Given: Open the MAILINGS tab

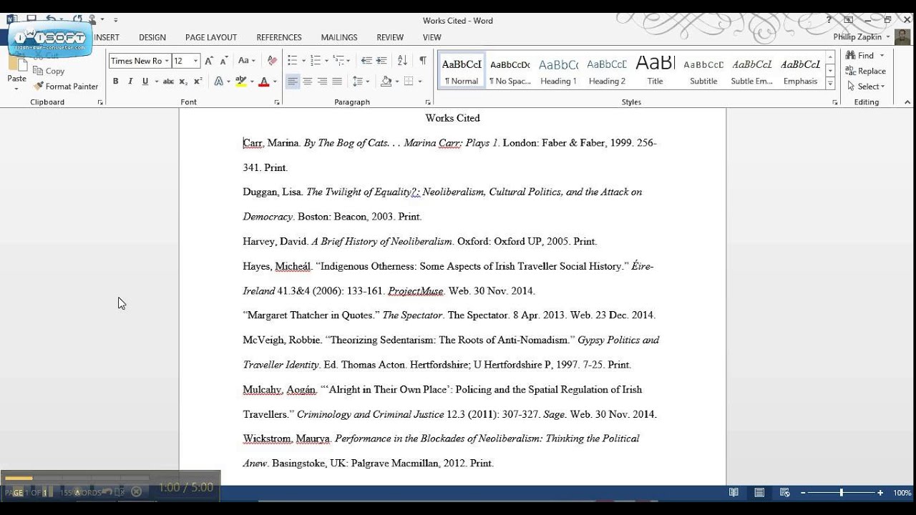Looking at the screenshot, I should click(x=339, y=37).
